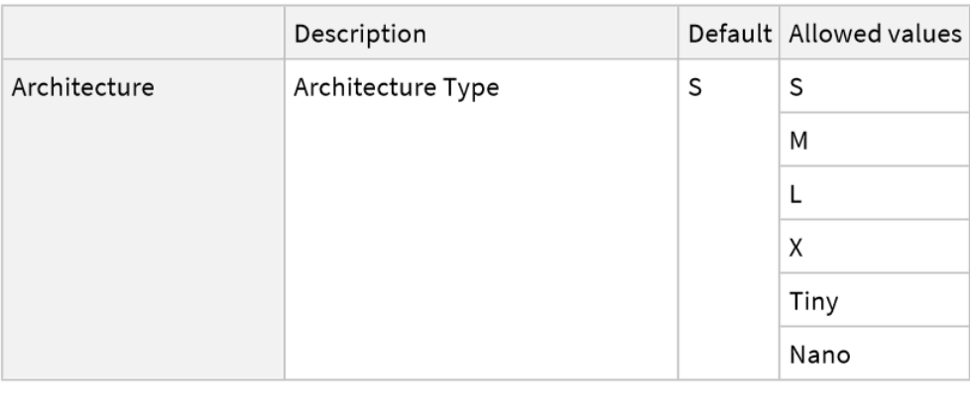Choose the allowed value "X"
The image size is (972, 414).
[795, 248]
